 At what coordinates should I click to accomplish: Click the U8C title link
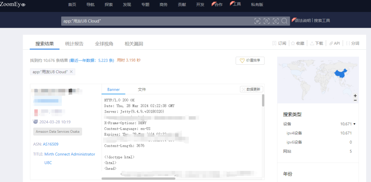pyautogui.click(x=48, y=162)
